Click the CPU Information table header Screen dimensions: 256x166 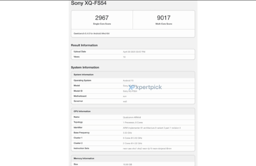[x=133, y=111]
